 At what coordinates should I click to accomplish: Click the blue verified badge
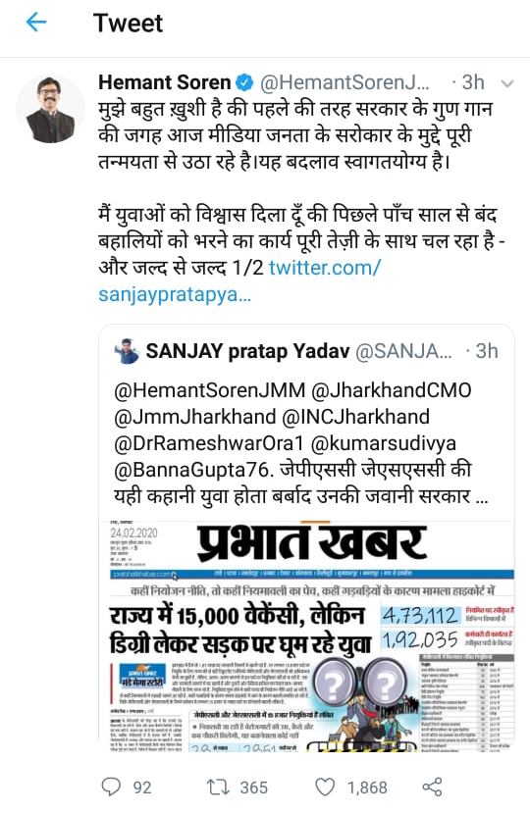tap(245, 82)
